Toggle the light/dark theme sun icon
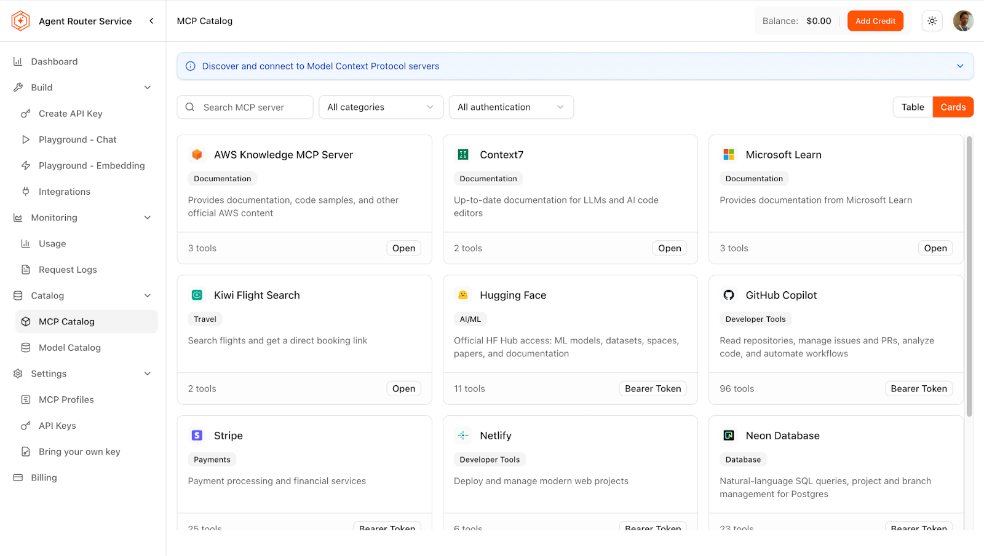 [x=932, y=21]
